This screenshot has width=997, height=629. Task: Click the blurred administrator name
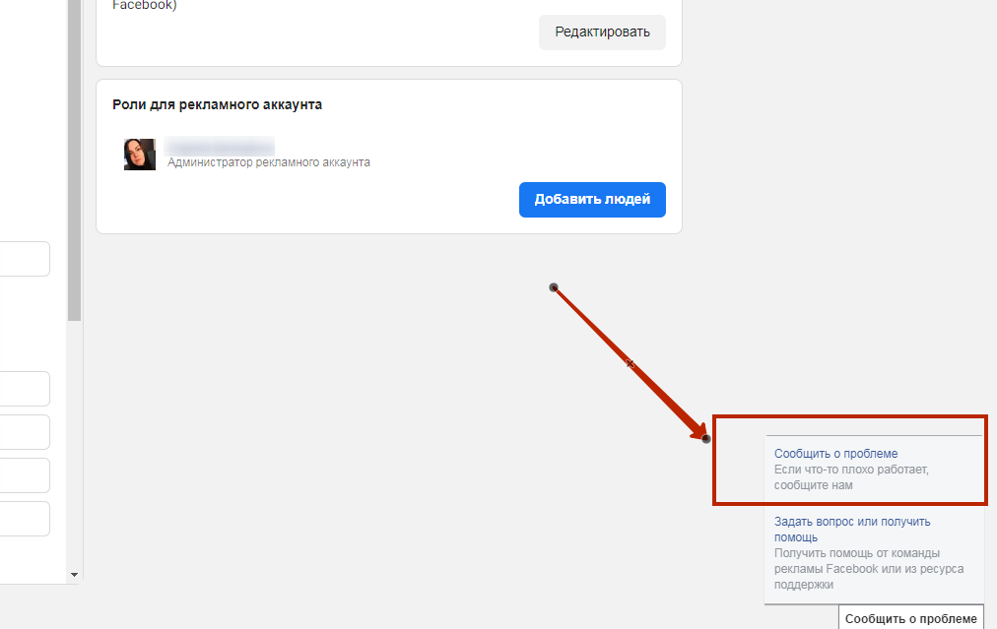[220, 146]
